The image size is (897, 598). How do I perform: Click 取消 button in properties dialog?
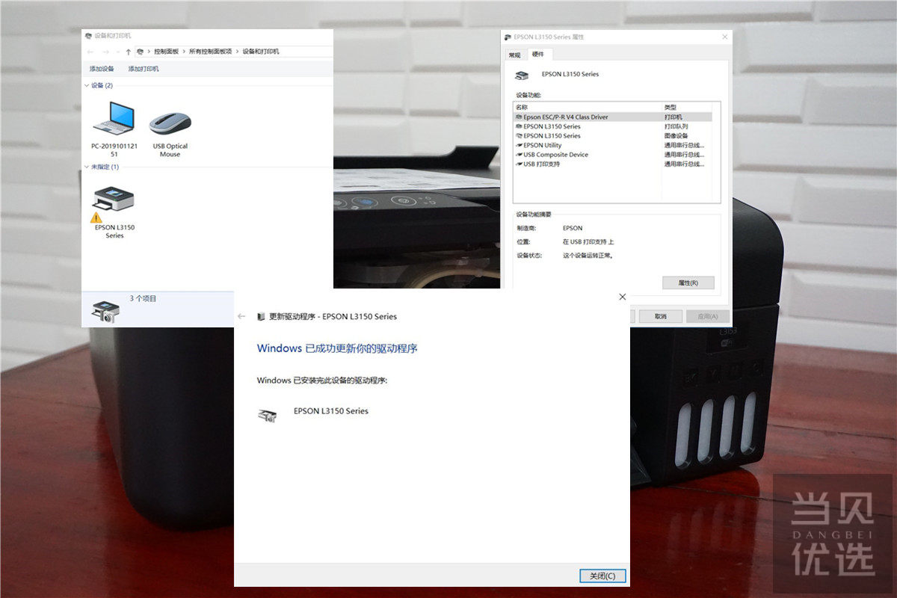(660, 316)
